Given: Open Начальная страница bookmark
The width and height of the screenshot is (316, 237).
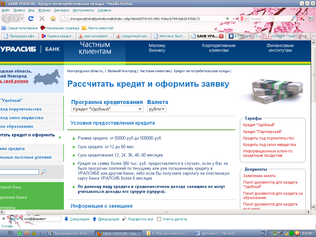Looking at the screenshot, I should pyautogui.click(x=60, y=28).
